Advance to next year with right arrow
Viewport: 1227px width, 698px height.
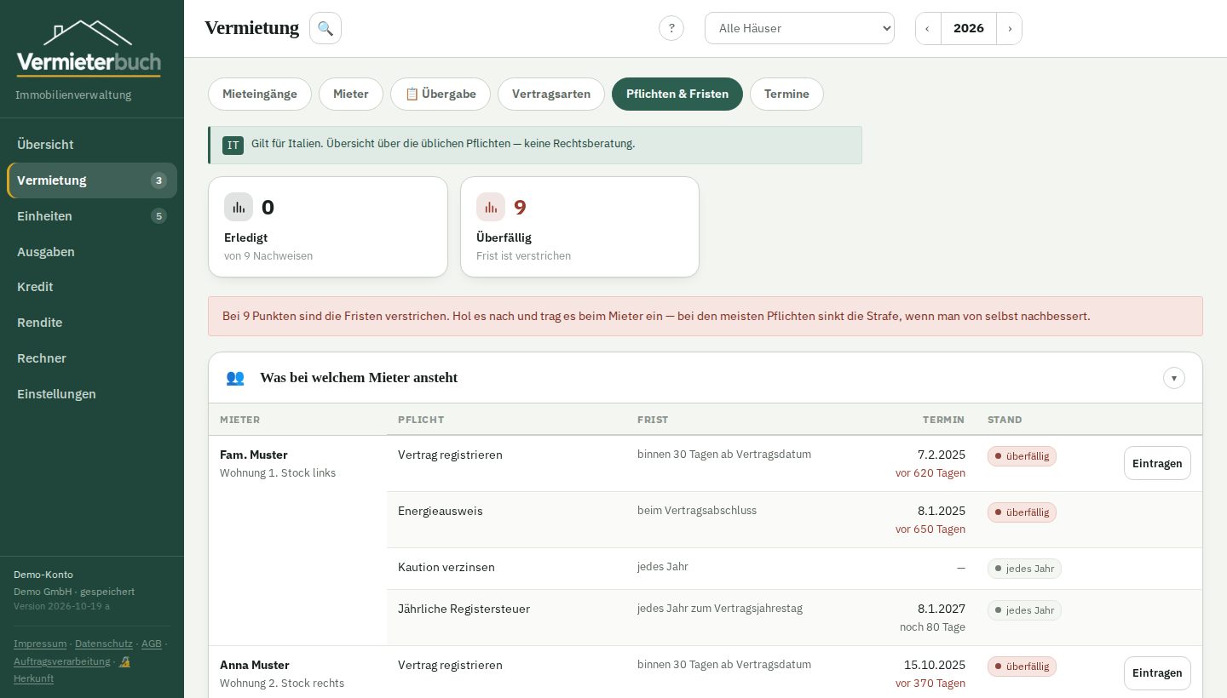[x=1010, y=28]
